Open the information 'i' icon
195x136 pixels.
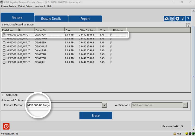point(183,19)
